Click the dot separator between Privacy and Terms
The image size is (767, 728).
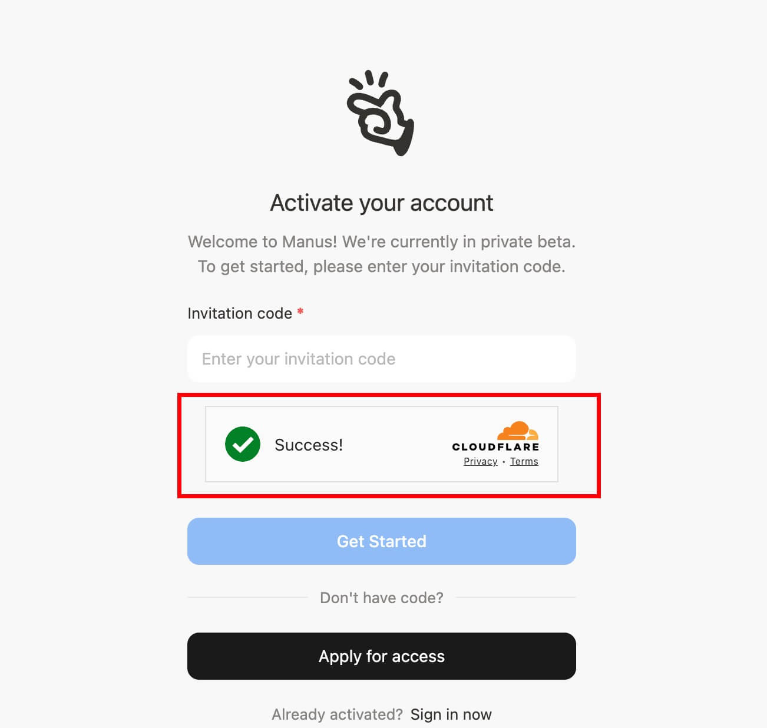pos(504,462)
